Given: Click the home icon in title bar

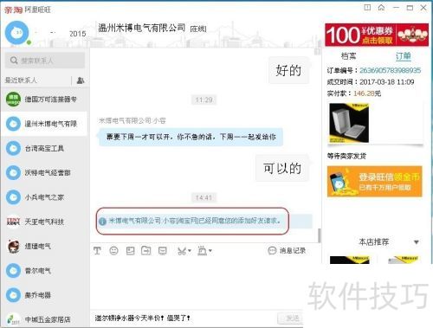Looking at the screenshot, I should (381, 8).
